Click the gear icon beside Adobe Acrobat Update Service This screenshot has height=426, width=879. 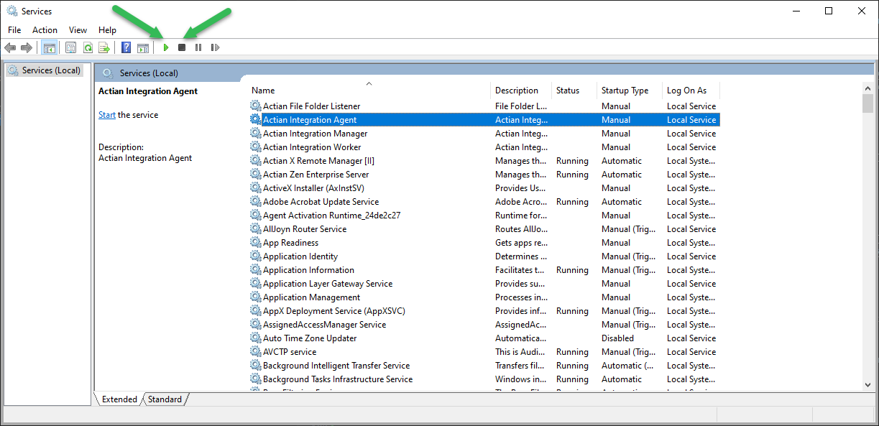point(256,202)
